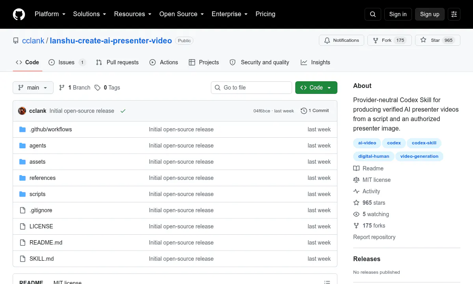
Task: Open the Platform dropdown menu
Action: click(x=50, y=14)
